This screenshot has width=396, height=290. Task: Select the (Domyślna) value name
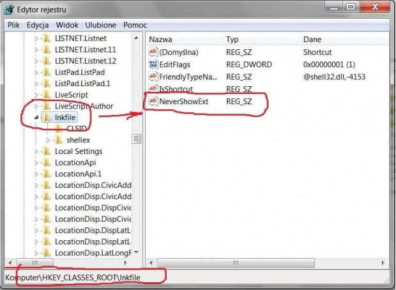coord(179,52)
